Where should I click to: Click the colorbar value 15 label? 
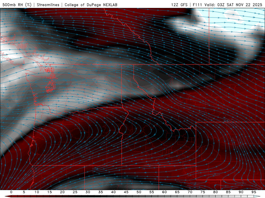coord(49,192)
